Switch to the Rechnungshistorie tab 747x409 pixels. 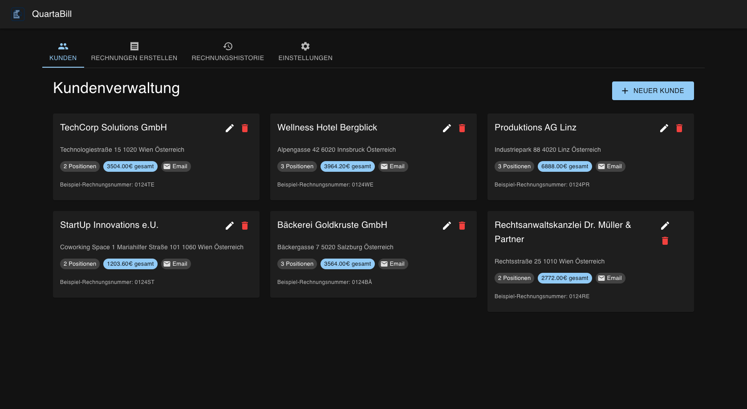(227, 52)
